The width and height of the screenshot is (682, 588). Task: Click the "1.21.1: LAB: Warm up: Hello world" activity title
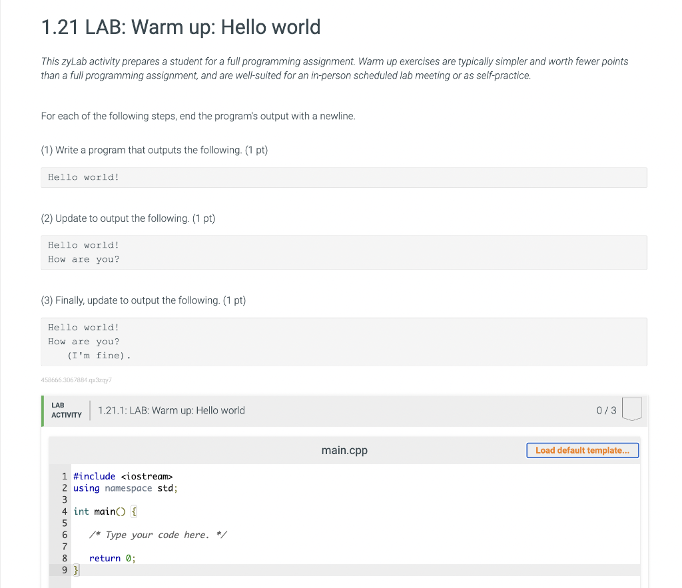click(171, 410)
